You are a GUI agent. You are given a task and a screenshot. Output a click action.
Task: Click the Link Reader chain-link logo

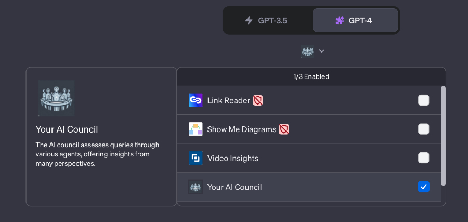[x=196, y=100]
